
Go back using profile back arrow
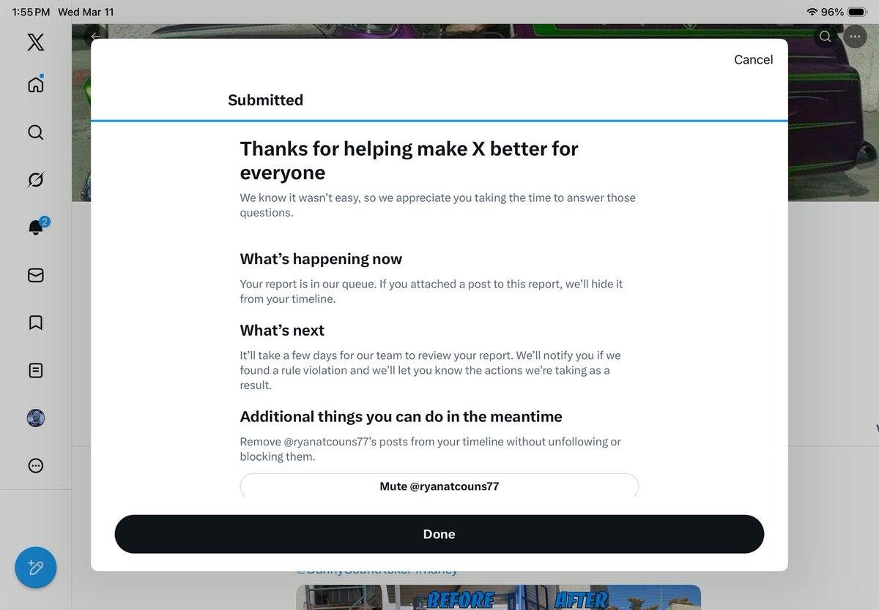95,36
